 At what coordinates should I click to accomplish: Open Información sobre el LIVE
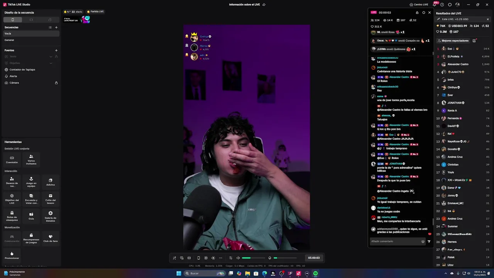(x=247, y=5)
